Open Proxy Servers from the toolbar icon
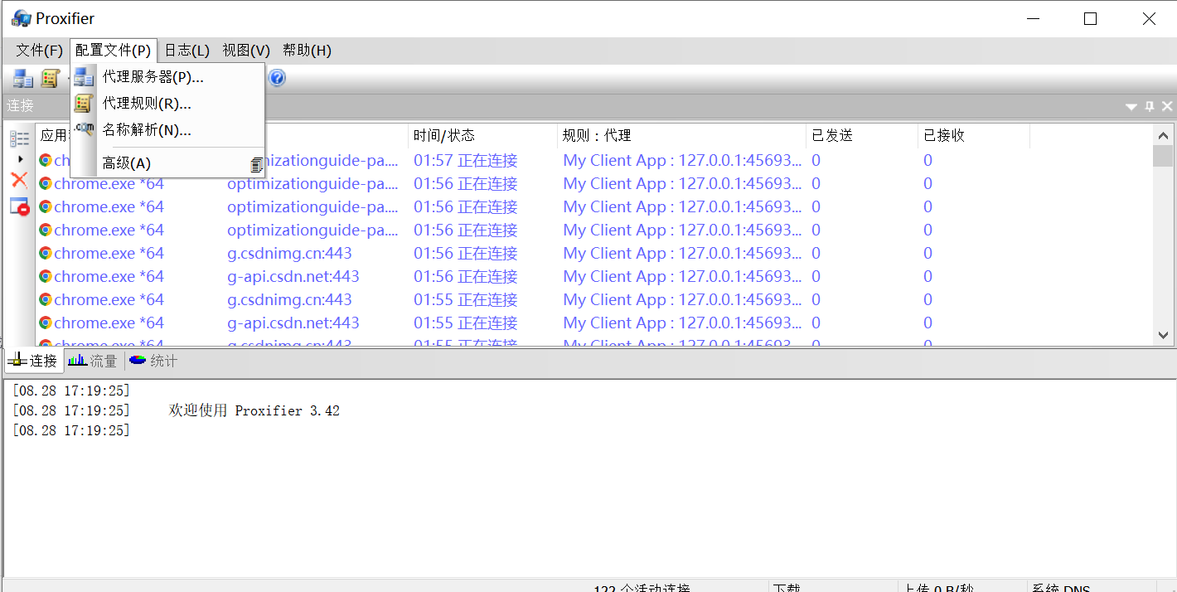The width and height of the screenshot is (1177, 592). (22, 78)
